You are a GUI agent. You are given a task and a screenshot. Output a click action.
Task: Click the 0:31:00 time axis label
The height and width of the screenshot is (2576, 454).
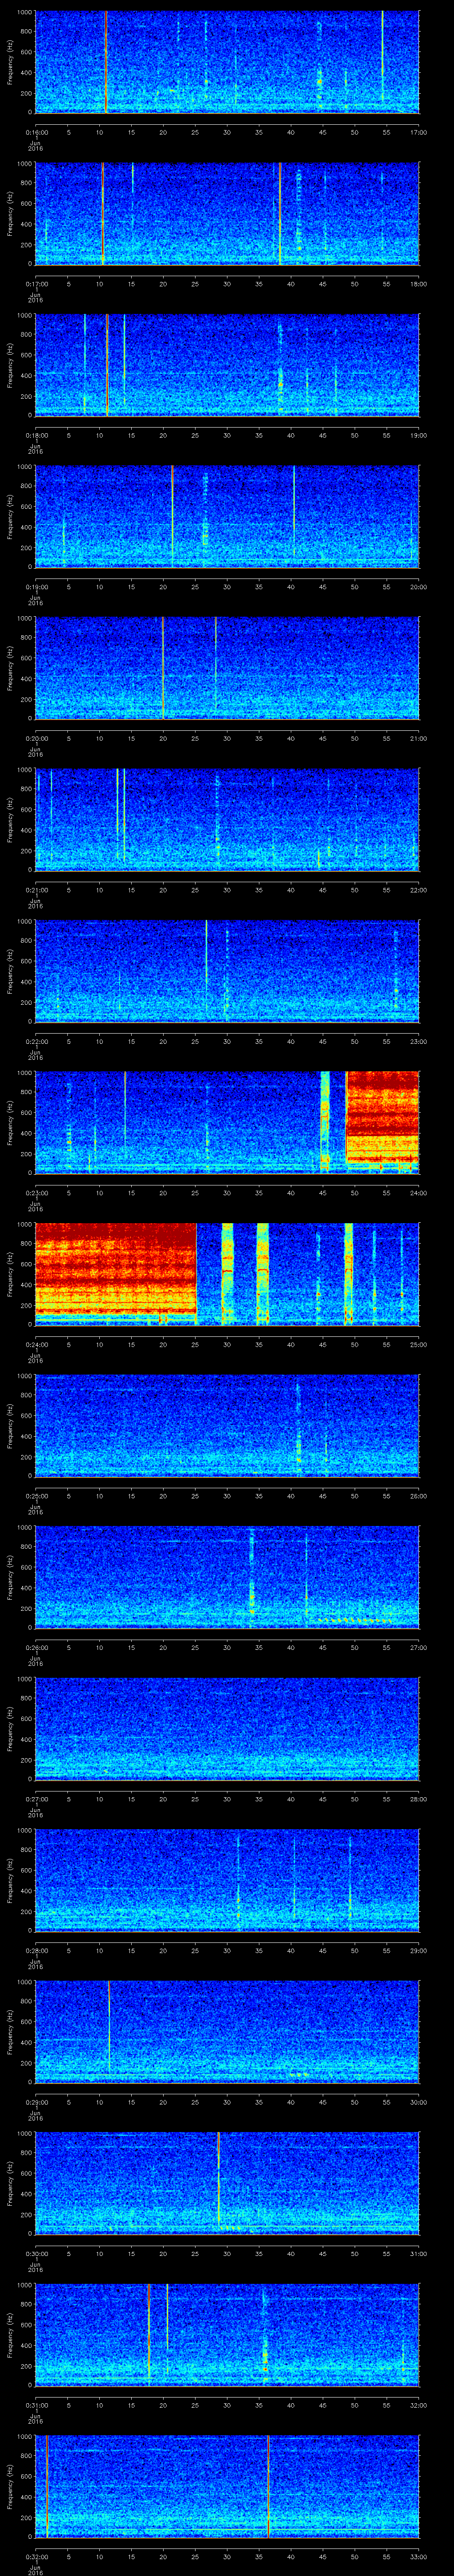click(36, 2405)
